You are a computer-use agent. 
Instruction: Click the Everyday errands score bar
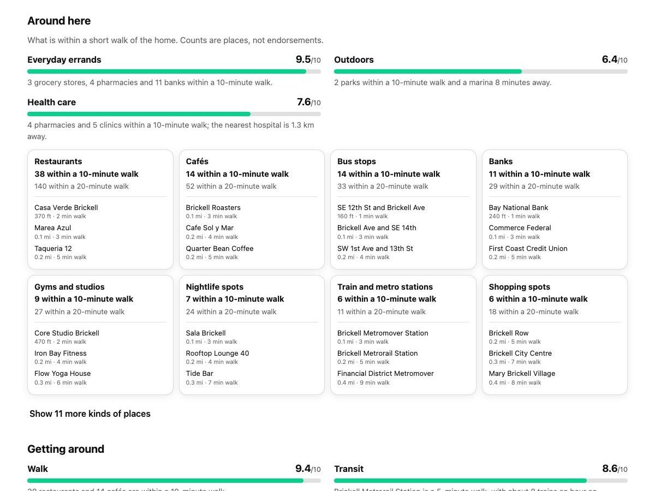pos(174,71)
